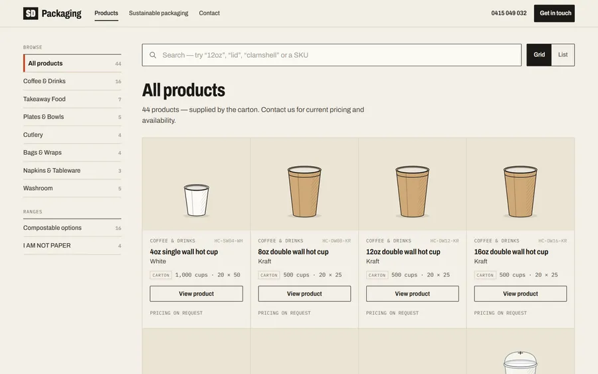Click SKU HC-DW16-KR text
Screen dimensions: 598x374
(x=553, y=241)
